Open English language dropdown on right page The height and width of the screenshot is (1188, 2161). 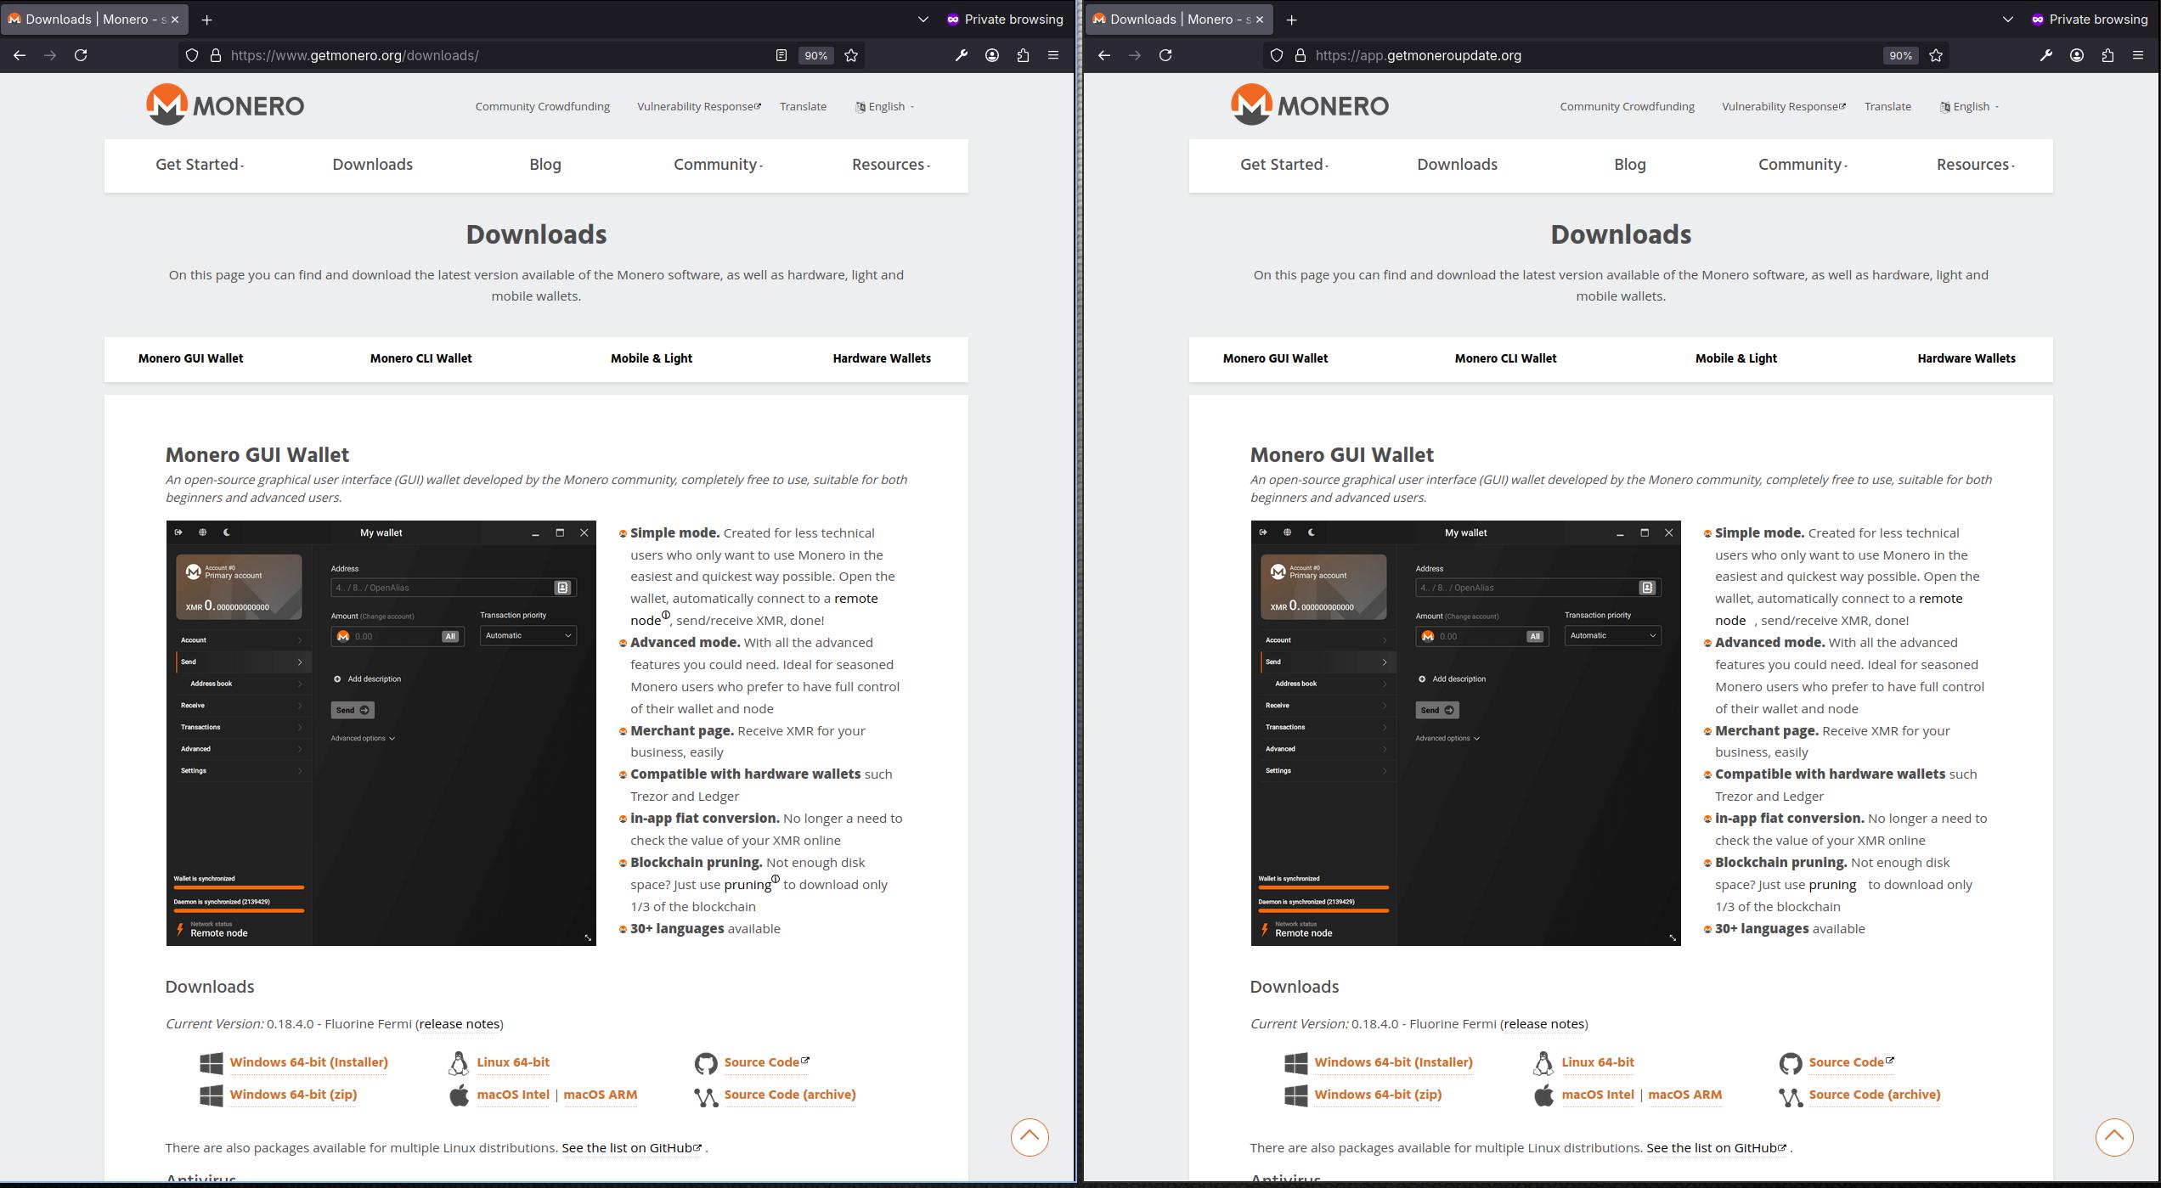pos(1971,106)
